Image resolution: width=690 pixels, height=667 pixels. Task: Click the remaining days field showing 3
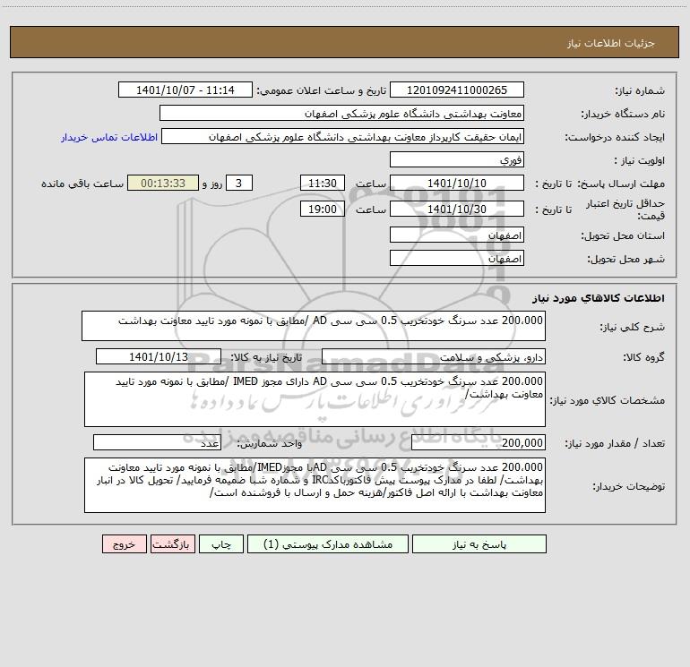tap(239, 183)
